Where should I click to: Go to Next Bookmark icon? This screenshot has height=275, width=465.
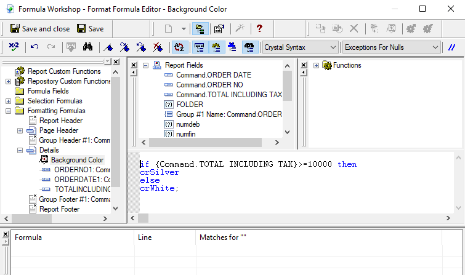[124, 47]
